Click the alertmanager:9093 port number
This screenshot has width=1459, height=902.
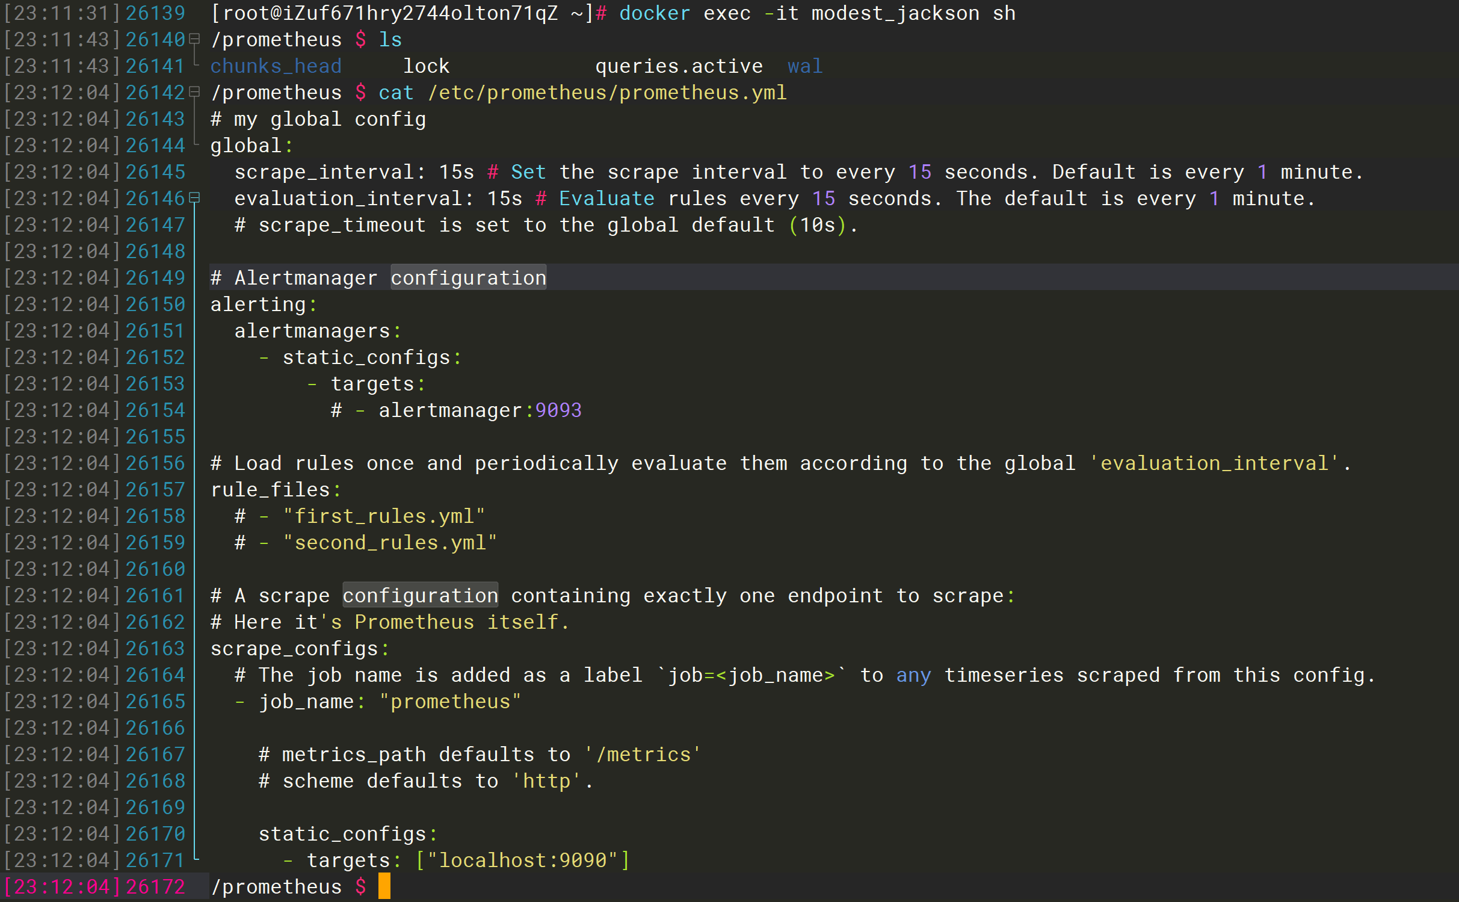[558, 410]
